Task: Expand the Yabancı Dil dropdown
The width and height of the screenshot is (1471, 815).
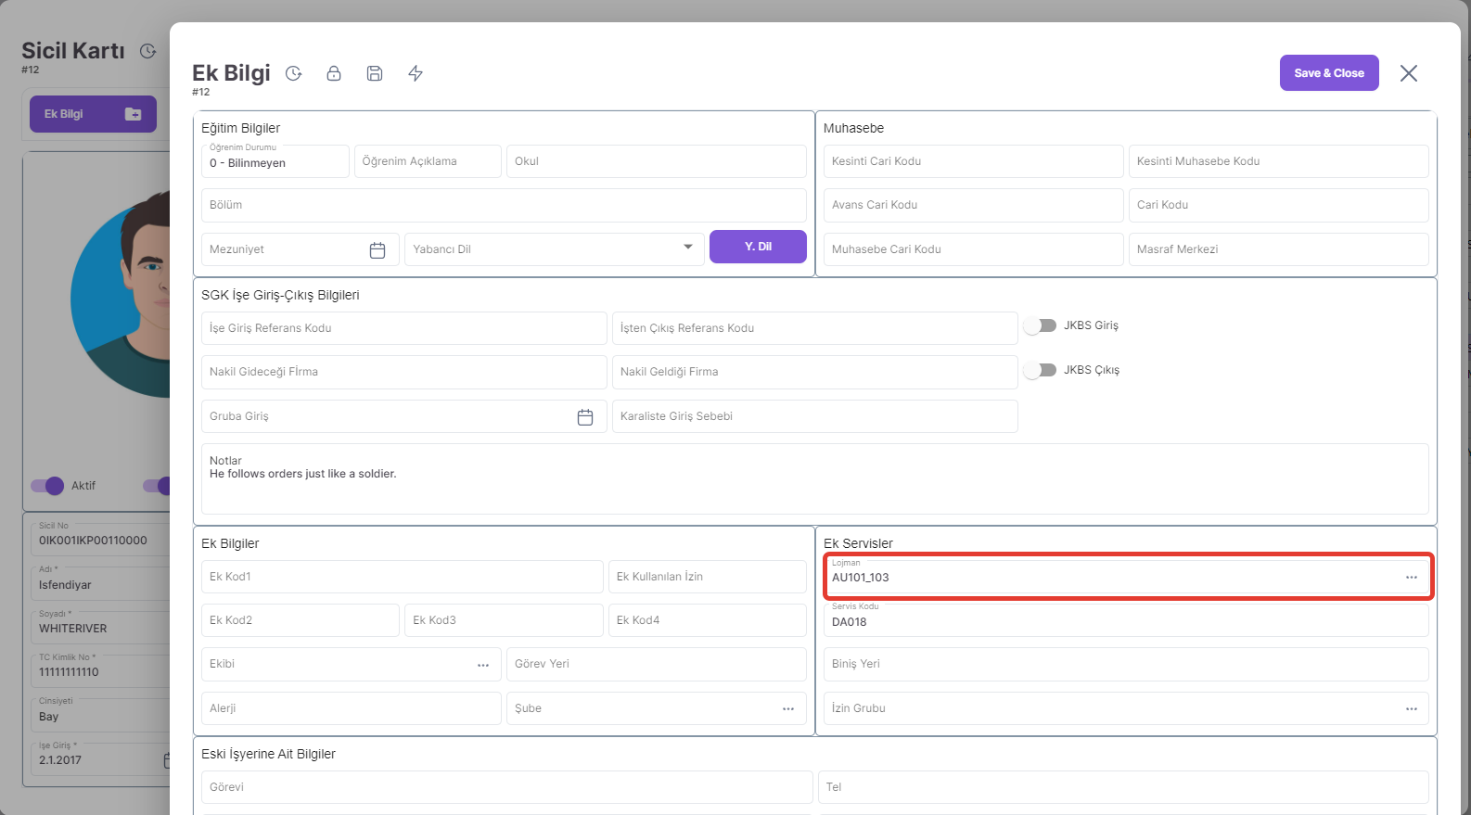Action: (x=687, y=247)
